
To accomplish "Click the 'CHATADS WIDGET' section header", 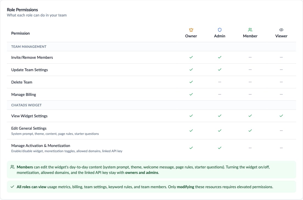I will 26,105.
